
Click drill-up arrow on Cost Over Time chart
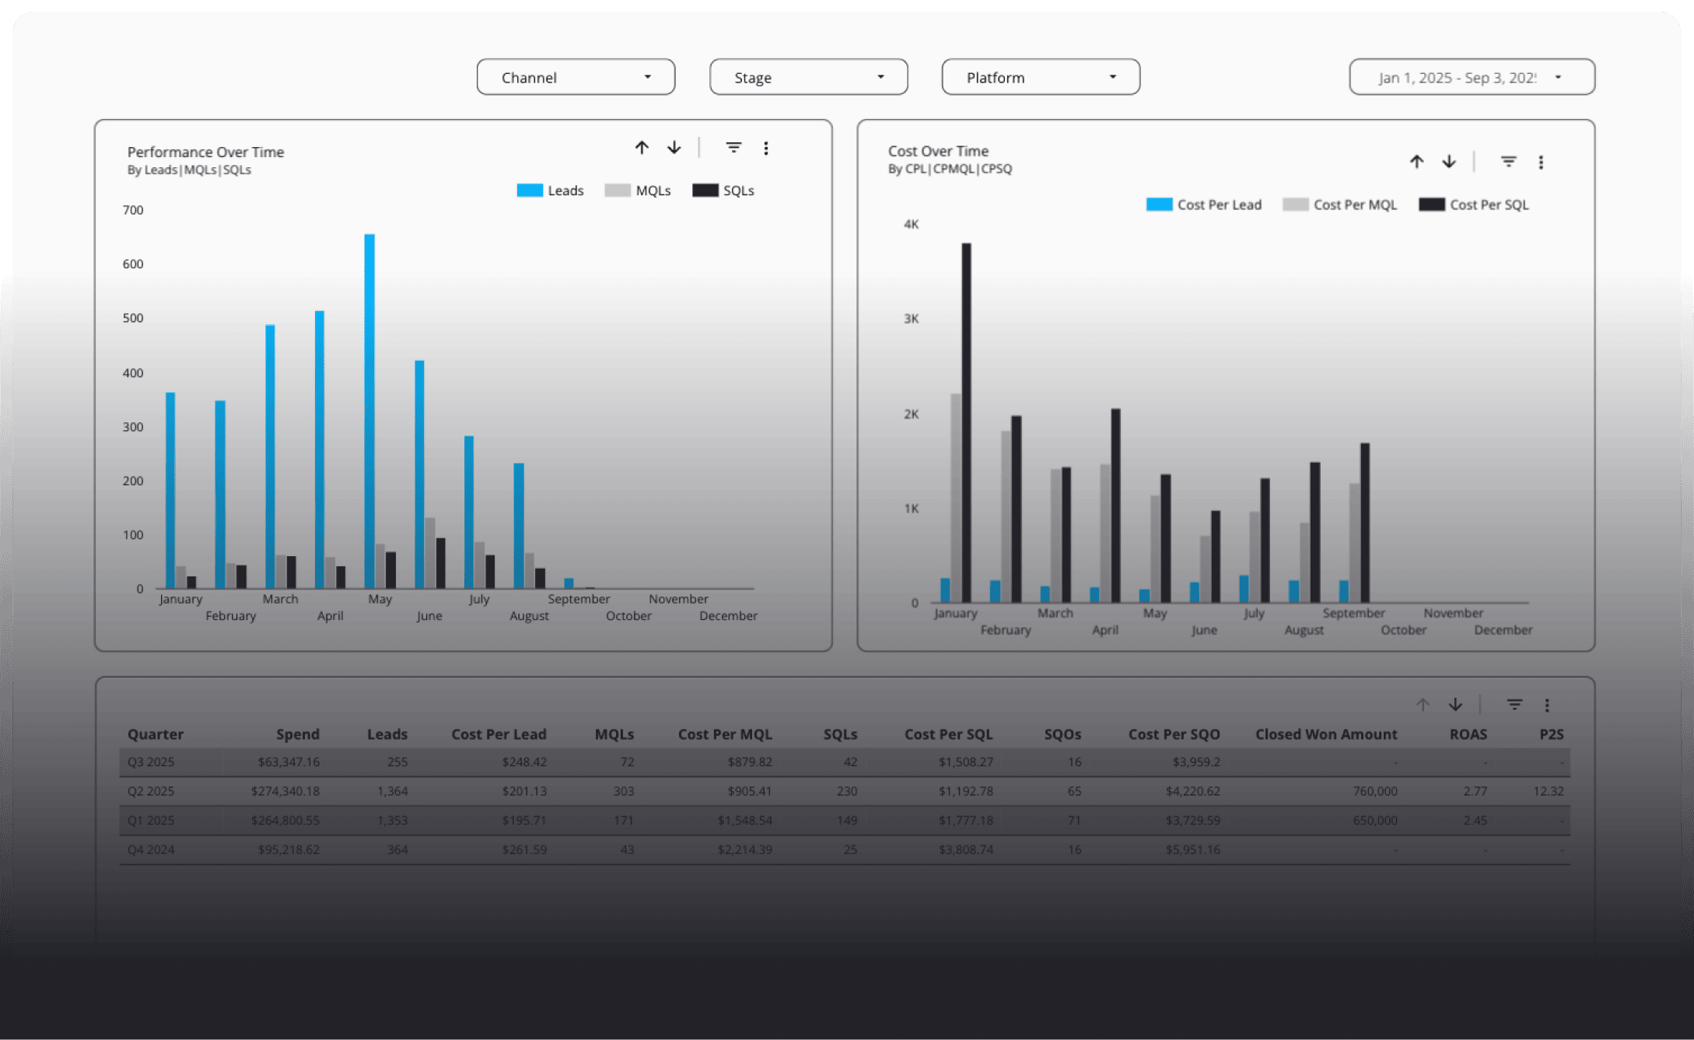[1416, 162]
